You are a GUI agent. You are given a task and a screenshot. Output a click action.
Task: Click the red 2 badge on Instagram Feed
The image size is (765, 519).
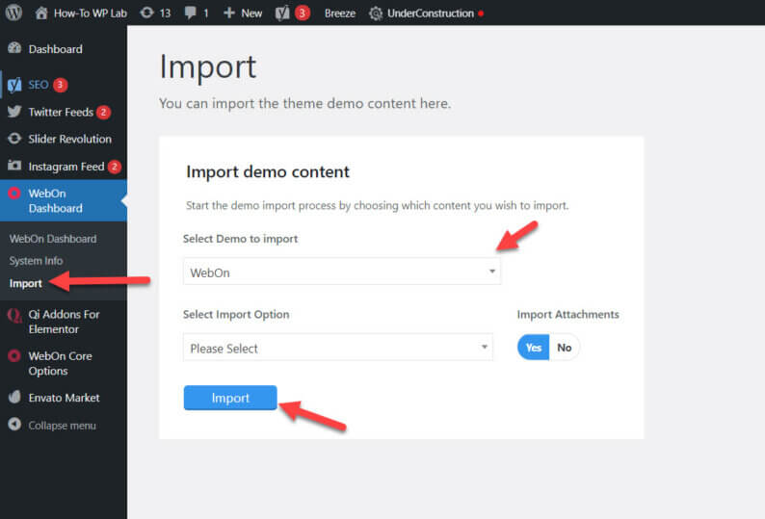tap(114, 167)
